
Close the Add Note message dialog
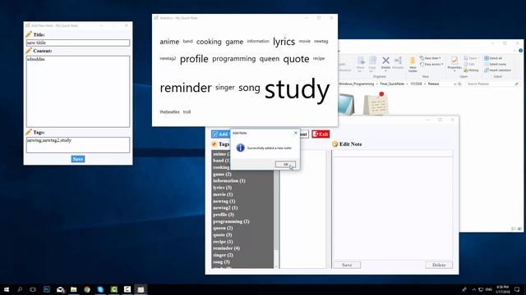[x=296, y=133]
